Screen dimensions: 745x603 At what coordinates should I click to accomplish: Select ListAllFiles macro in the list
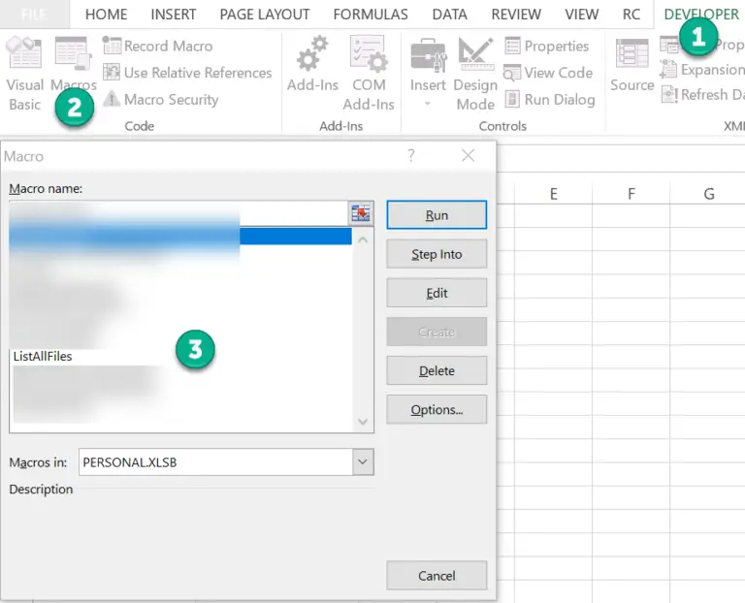(x=44, y=357)
